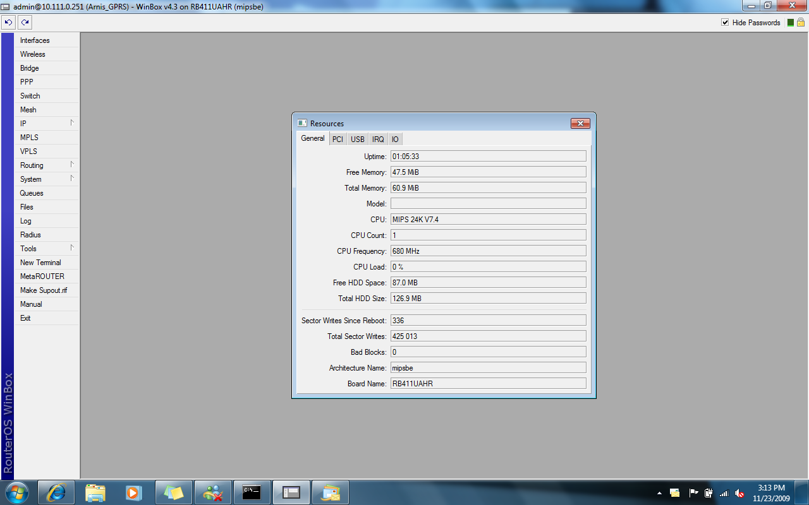Open the Mesh menu item
Viewport: 809px width, 505px height.
coord(47,110)
